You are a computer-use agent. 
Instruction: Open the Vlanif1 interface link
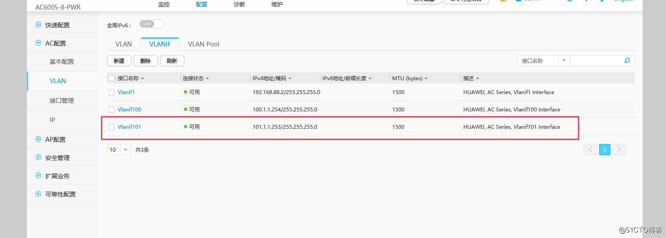[126, 92]
